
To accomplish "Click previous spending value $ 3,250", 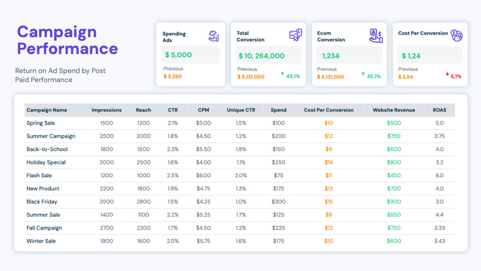I will point(173,76).
